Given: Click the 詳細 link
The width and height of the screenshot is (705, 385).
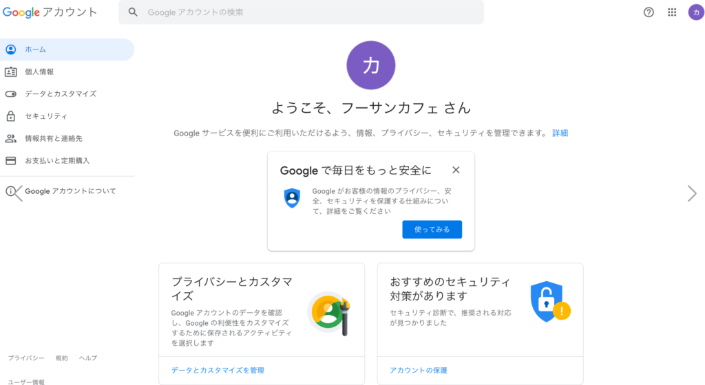Looking at the screenshot, I should point(560,133).
